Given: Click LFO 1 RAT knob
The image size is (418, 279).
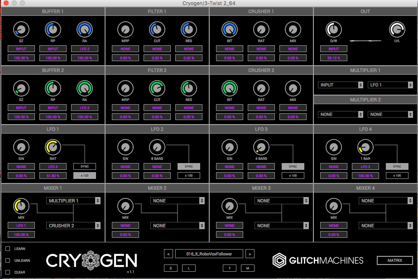Looking at the screenshot, I should point(53,147).
